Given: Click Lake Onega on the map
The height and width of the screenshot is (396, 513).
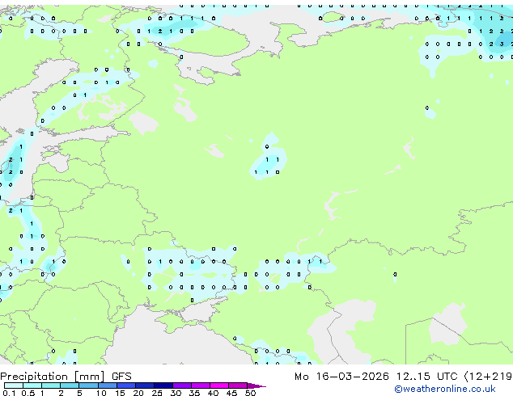Looking at the screenshot, I should (184, 105).
